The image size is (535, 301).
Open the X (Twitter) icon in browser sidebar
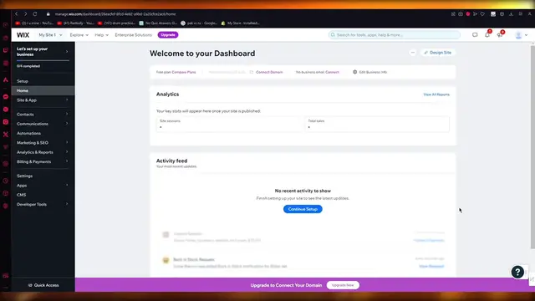[x=6, y=135]
